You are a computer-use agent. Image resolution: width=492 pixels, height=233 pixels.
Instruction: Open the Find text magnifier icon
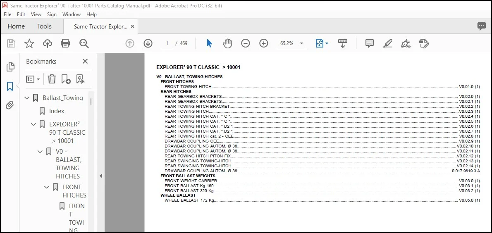coord(84,43)
